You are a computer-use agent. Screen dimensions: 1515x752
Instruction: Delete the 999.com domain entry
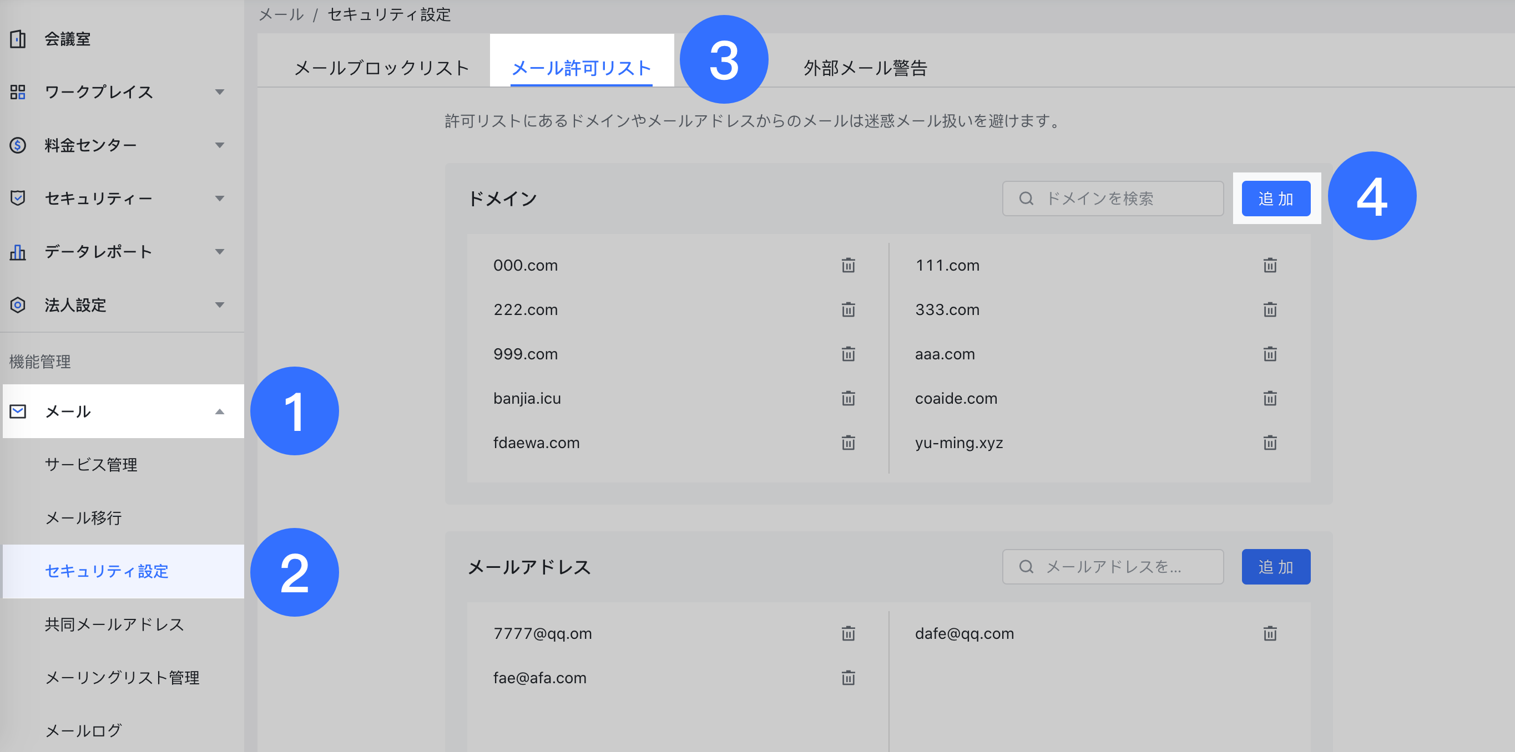tap(848, 354)
